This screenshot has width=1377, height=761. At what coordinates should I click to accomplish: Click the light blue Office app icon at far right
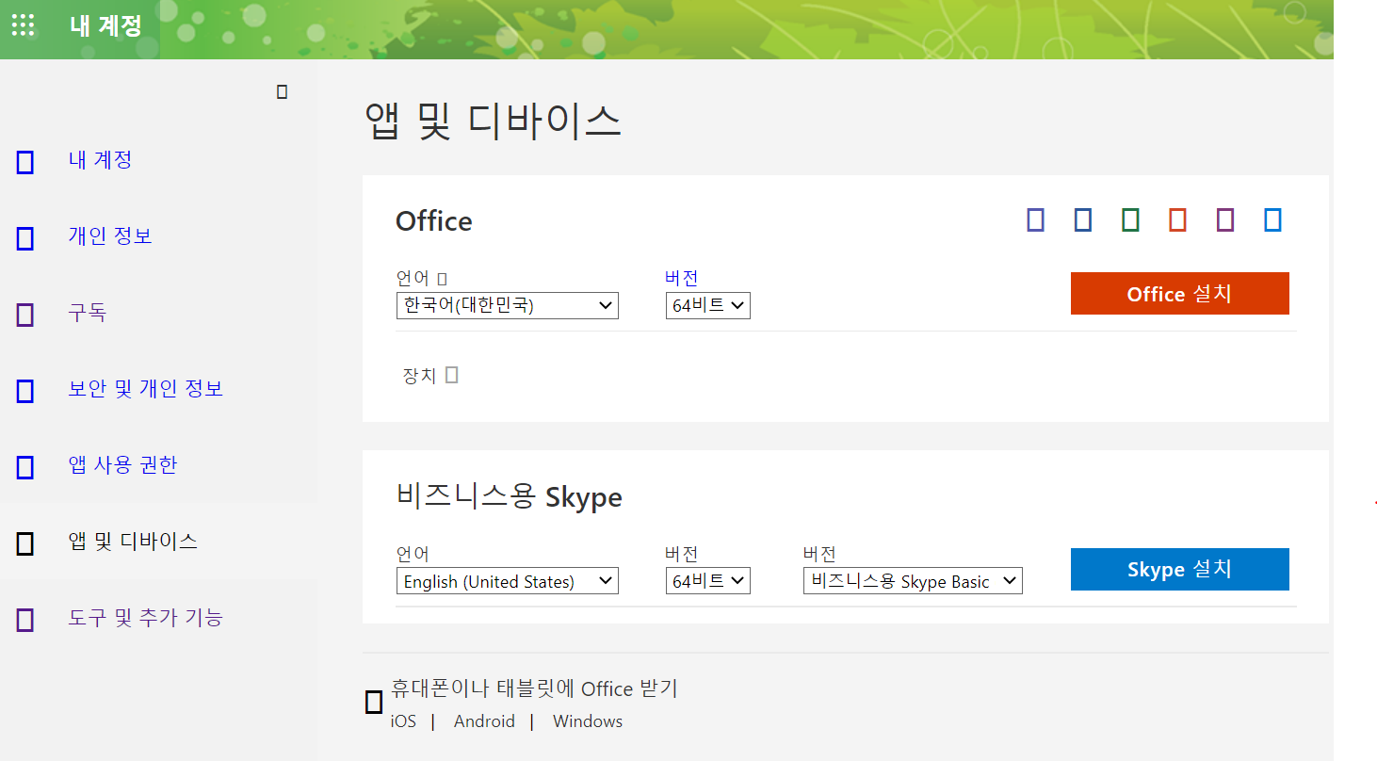coord(1272,220)
